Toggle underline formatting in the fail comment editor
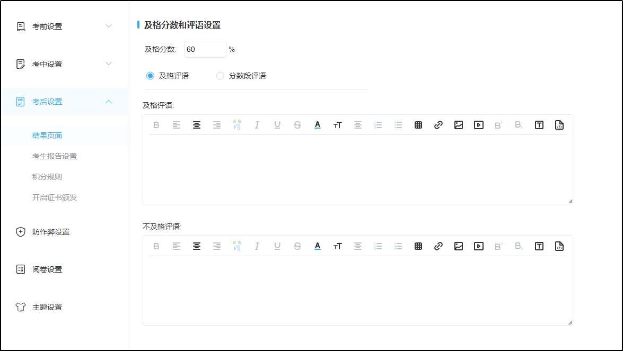 (277, 246)
